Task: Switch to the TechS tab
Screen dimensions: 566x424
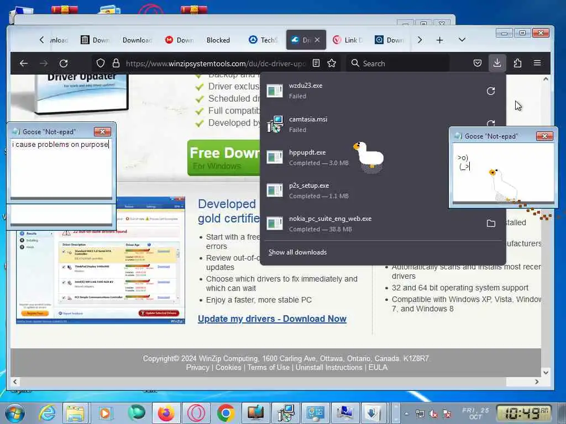Action: (x=264, y=40)
